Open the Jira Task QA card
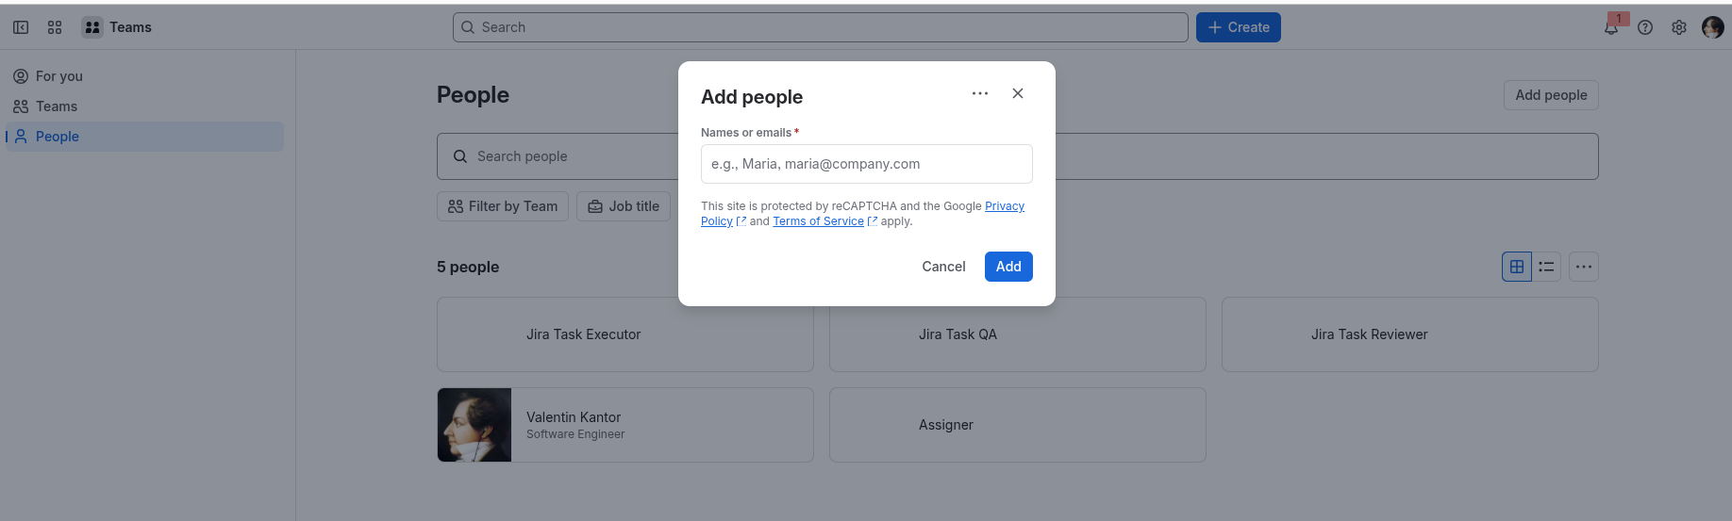Viewport: 1732px width, 521px height. click(x=1018, y=334)
